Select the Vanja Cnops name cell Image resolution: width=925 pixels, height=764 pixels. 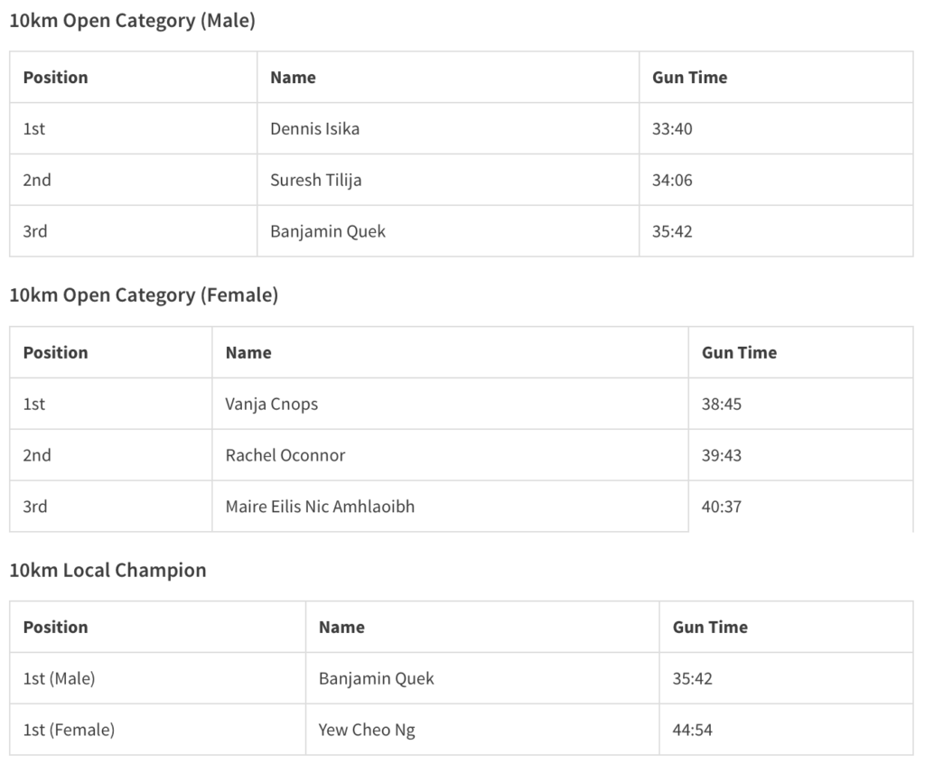pos(272,405)
